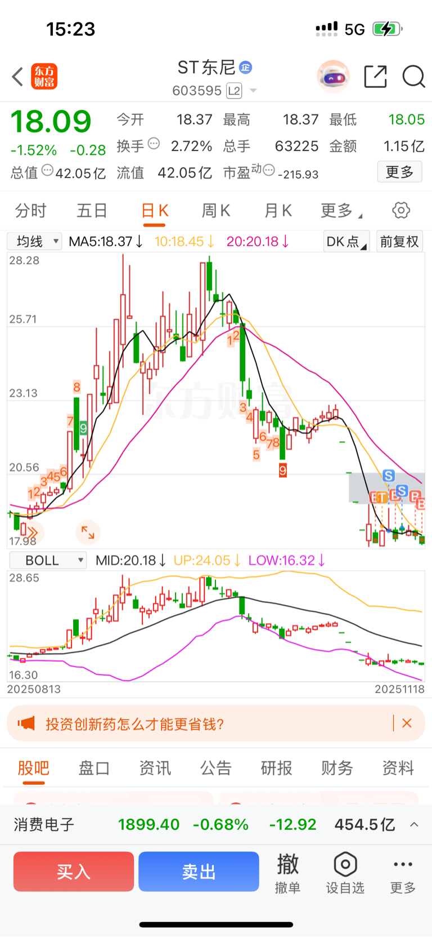This screenshot has width=432, height=937.
Task: Tap the MA5:18.37 value label
Action: click(106, 242)
